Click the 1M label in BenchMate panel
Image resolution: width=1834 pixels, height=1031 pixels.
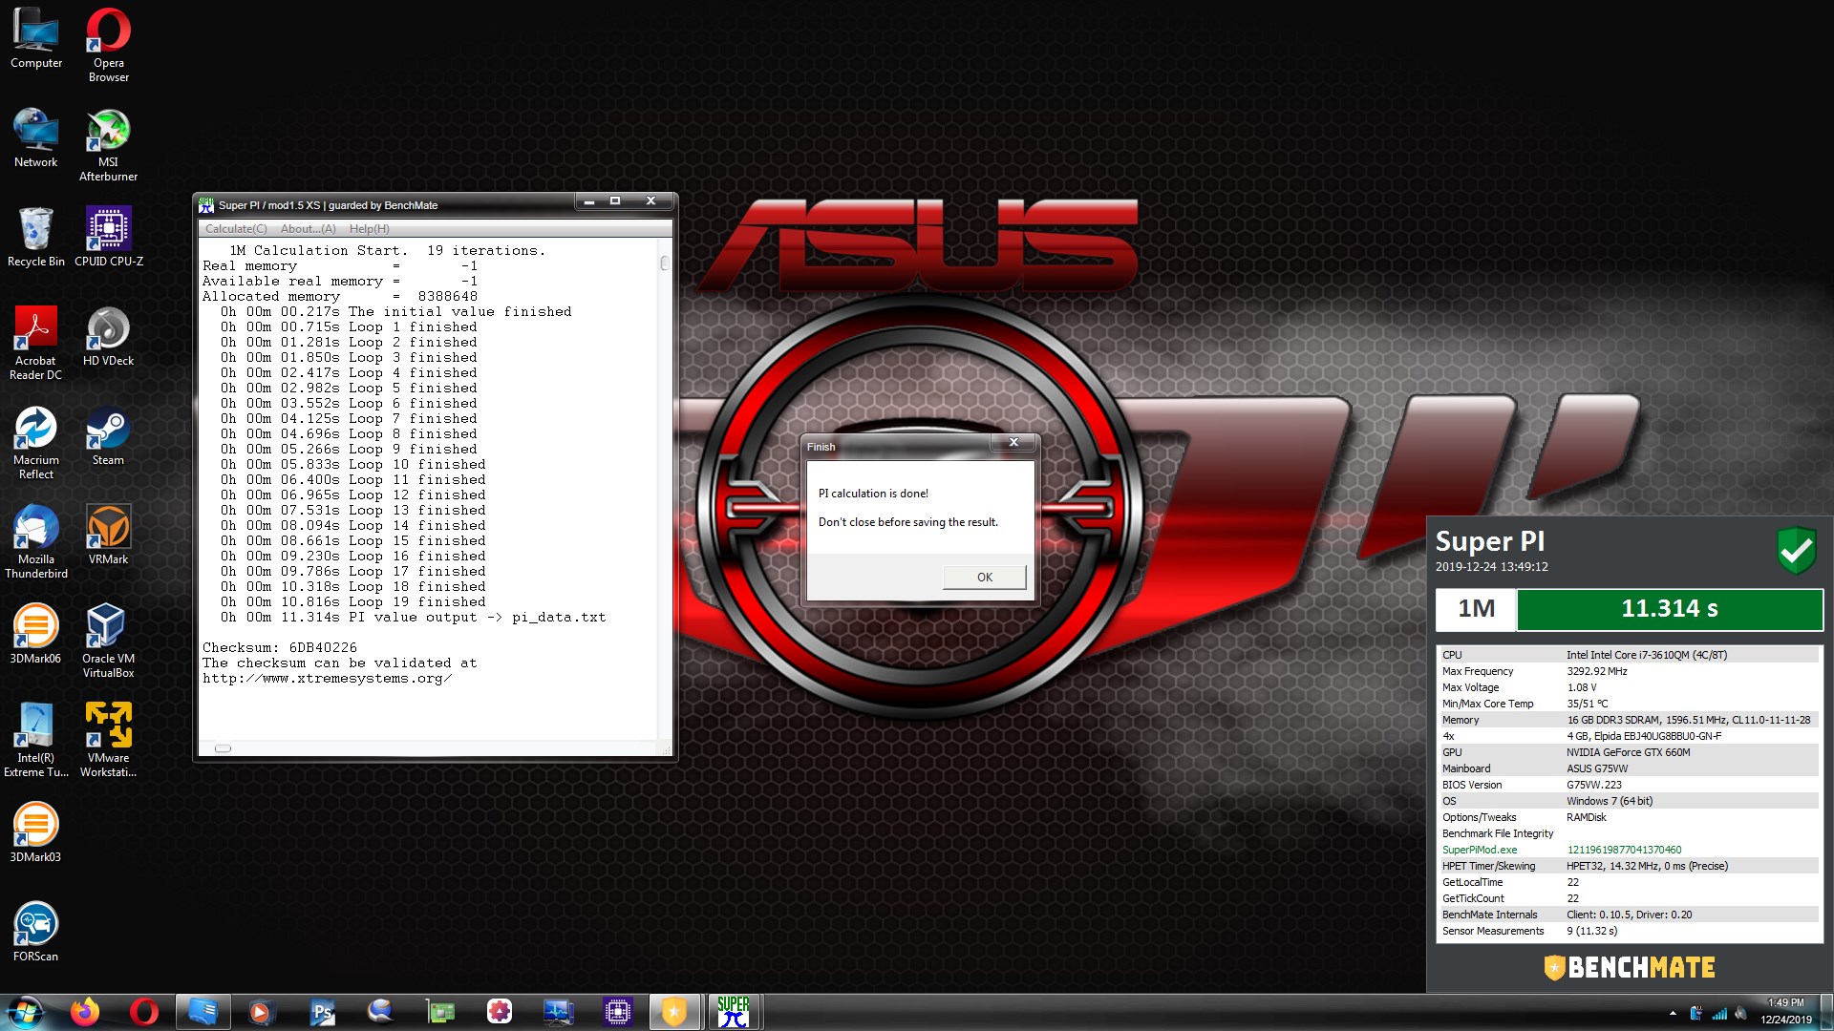[1476, 609]
